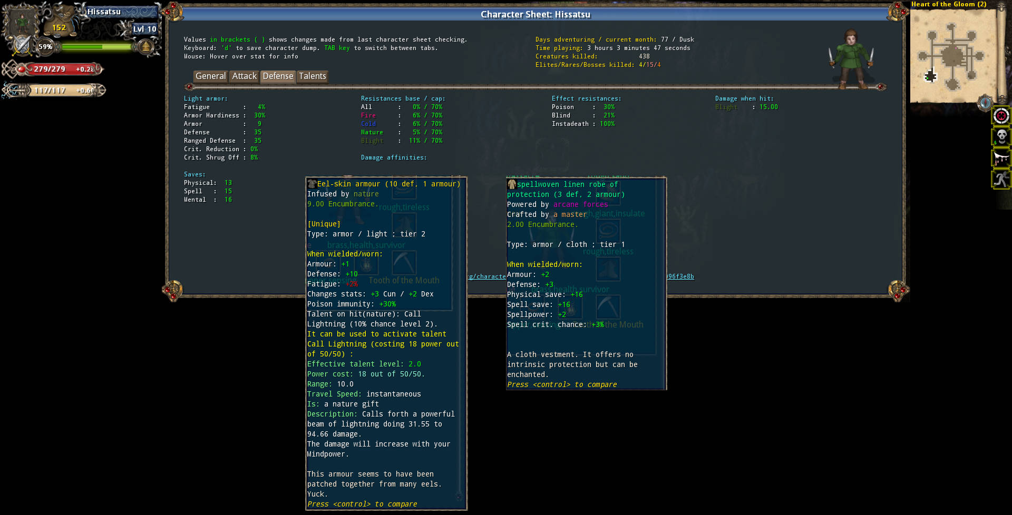The height and width of the screenshot is (515, 1012).
Task: Click the Spell crit. chance line
Action: pyautogui.click(x=556, y=324)
